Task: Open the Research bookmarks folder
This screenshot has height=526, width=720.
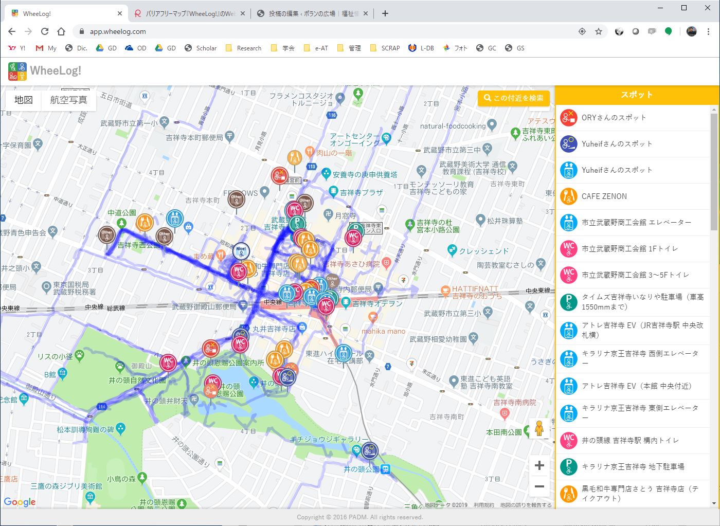Action: [x=244, y=48]
